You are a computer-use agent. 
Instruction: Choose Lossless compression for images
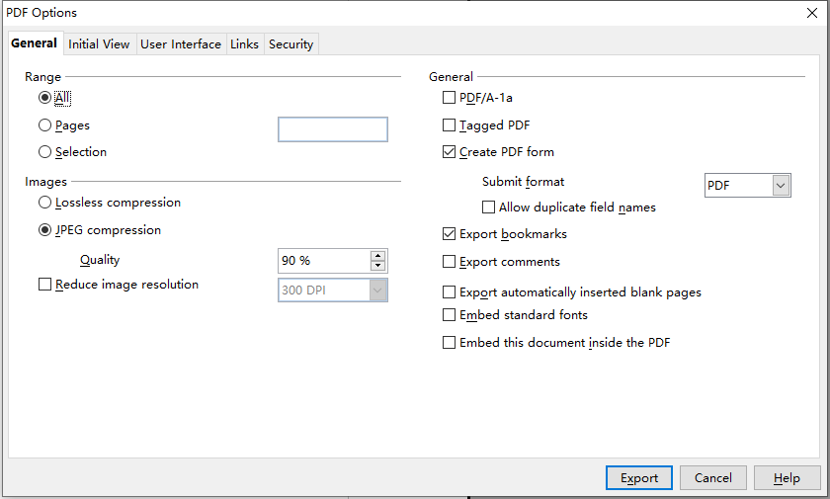tap(44, 203)
